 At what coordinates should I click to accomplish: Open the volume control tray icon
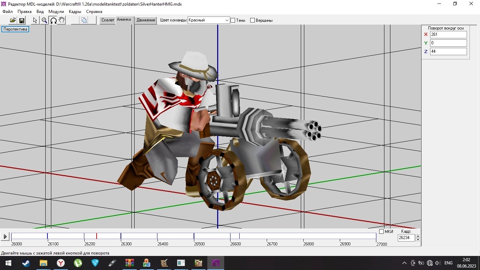[438, 263]
